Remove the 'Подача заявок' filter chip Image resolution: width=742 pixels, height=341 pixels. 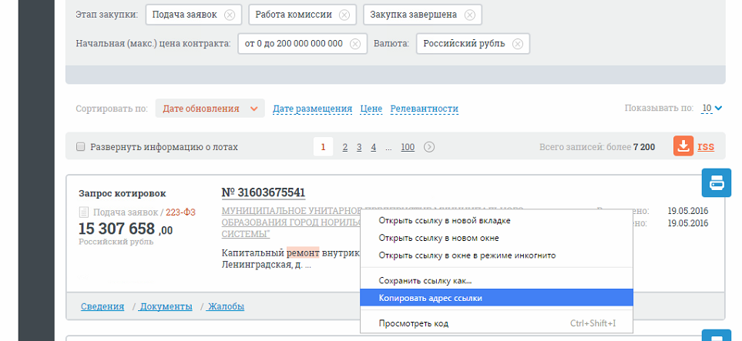(230, 15)
